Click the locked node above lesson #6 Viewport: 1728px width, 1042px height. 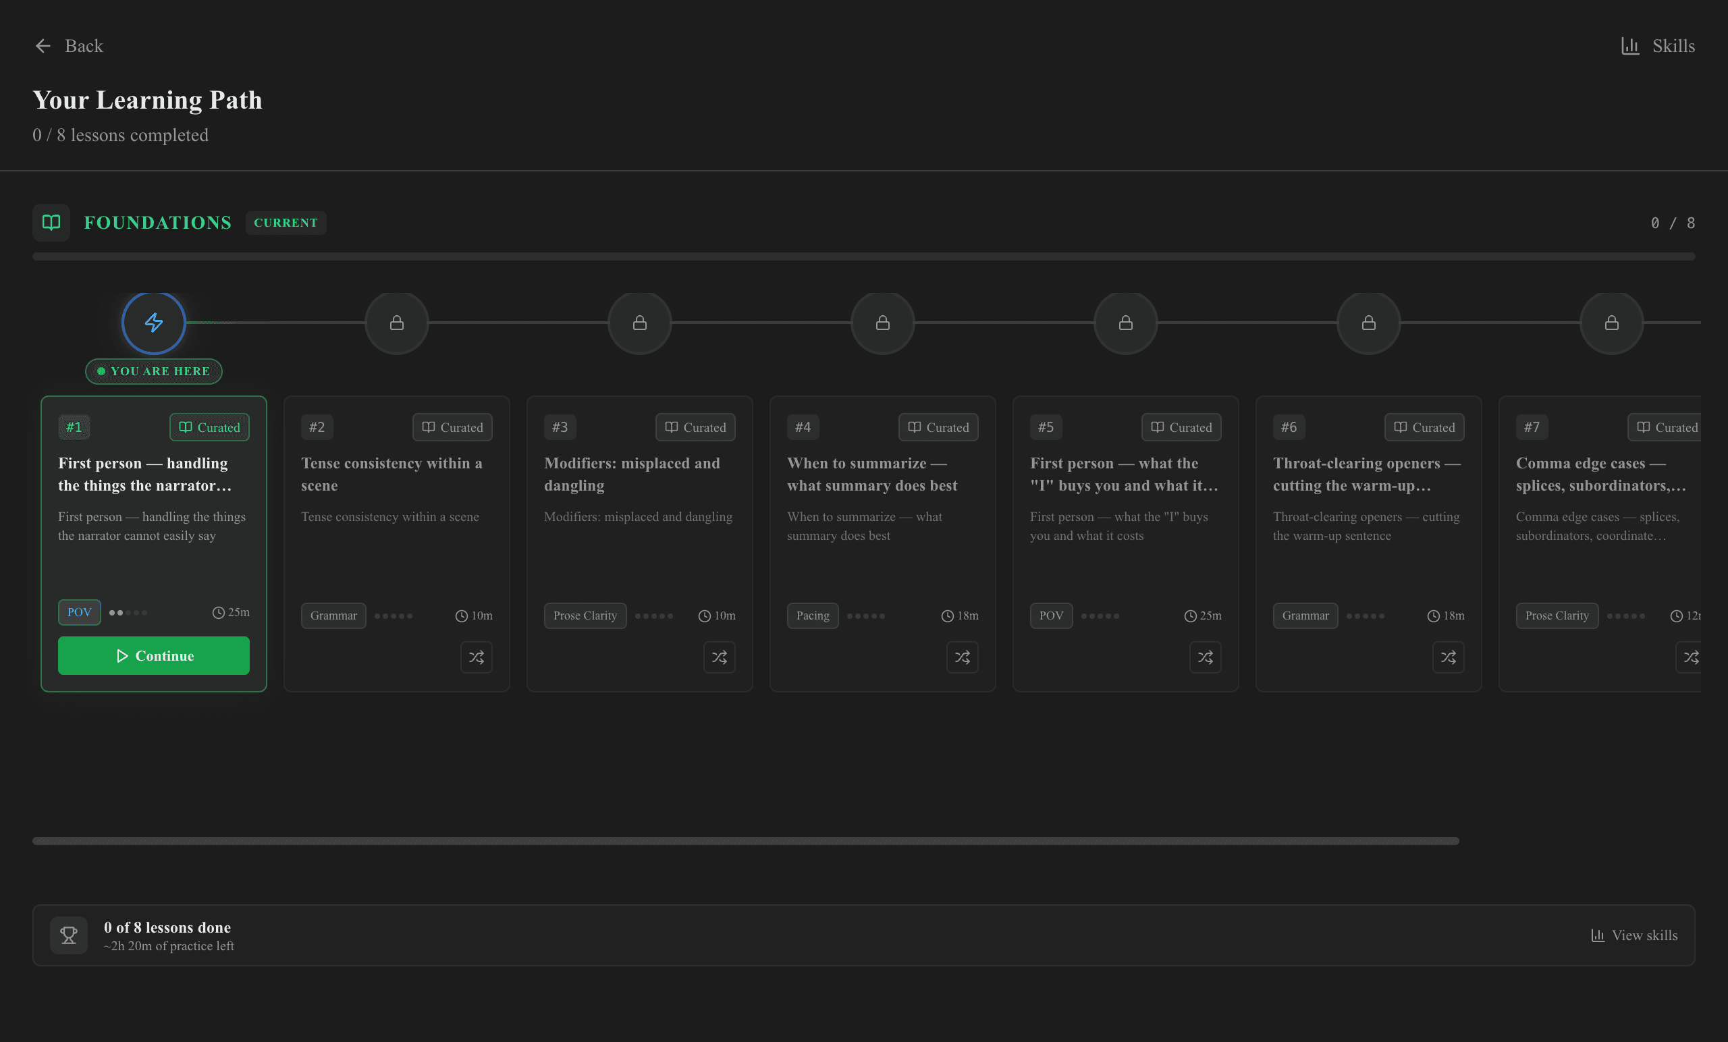click(1369, 323)
